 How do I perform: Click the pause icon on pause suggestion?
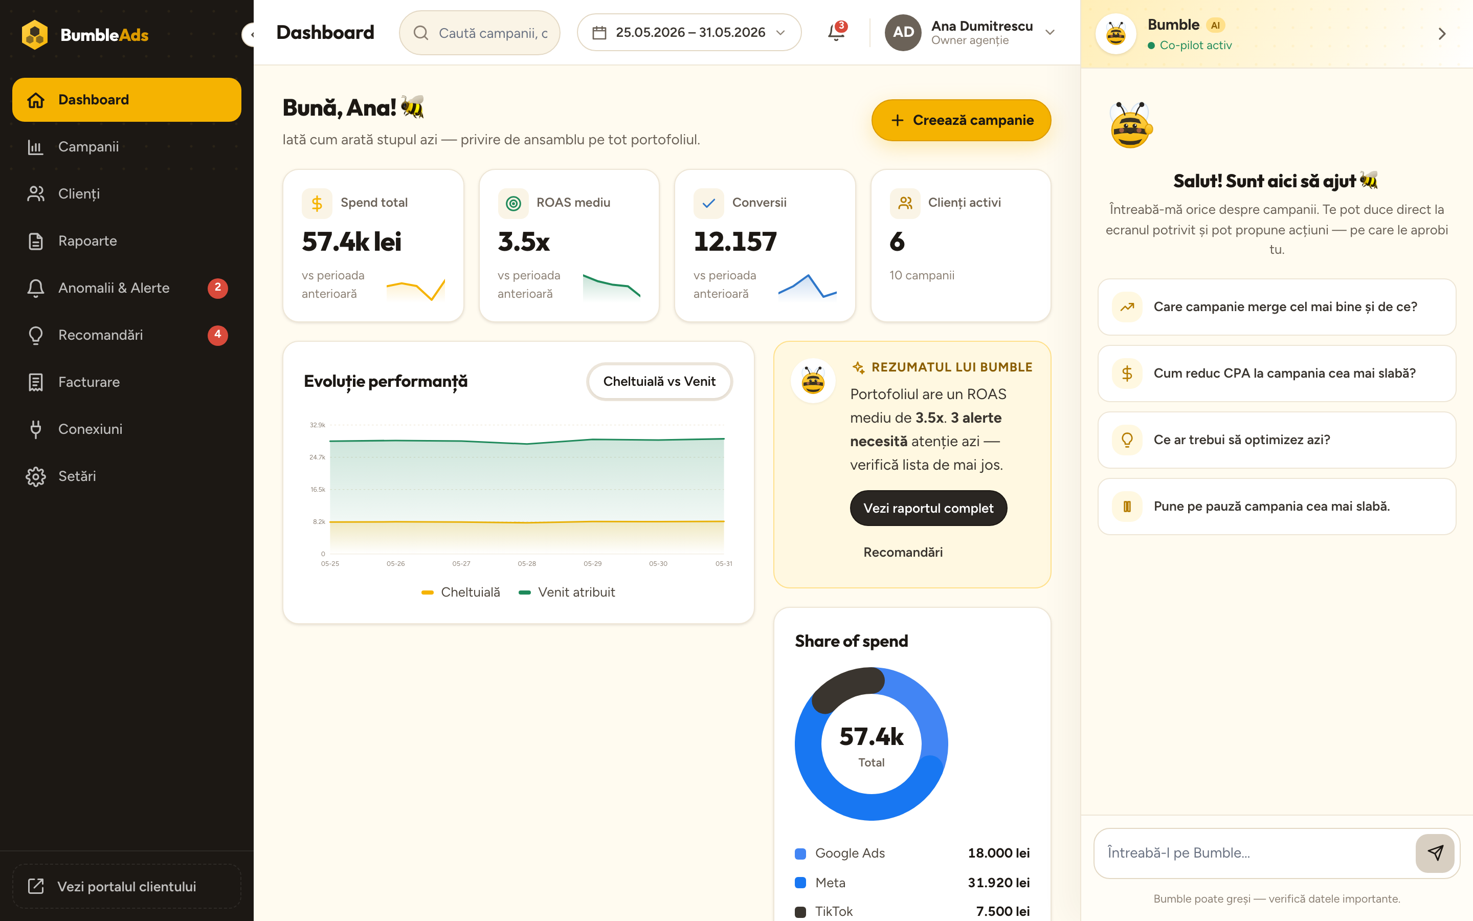click(x=1127, y=506)
